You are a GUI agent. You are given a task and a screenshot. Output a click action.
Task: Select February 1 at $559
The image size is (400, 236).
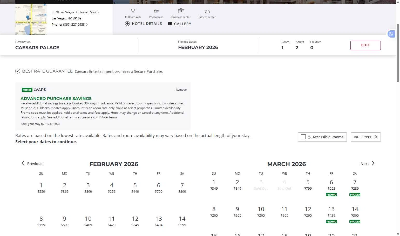click(41, 188)
